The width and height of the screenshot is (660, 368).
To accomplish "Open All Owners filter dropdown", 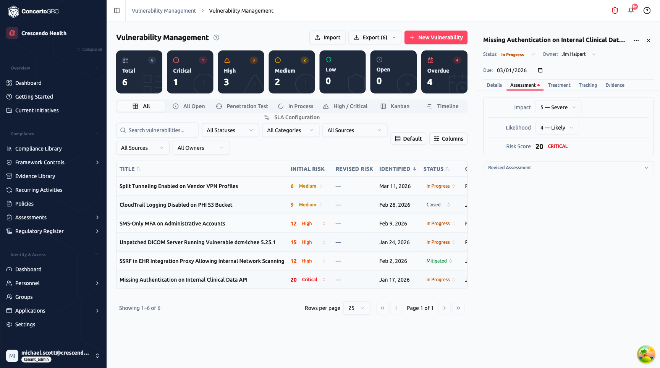I will (x=201, y=148).
